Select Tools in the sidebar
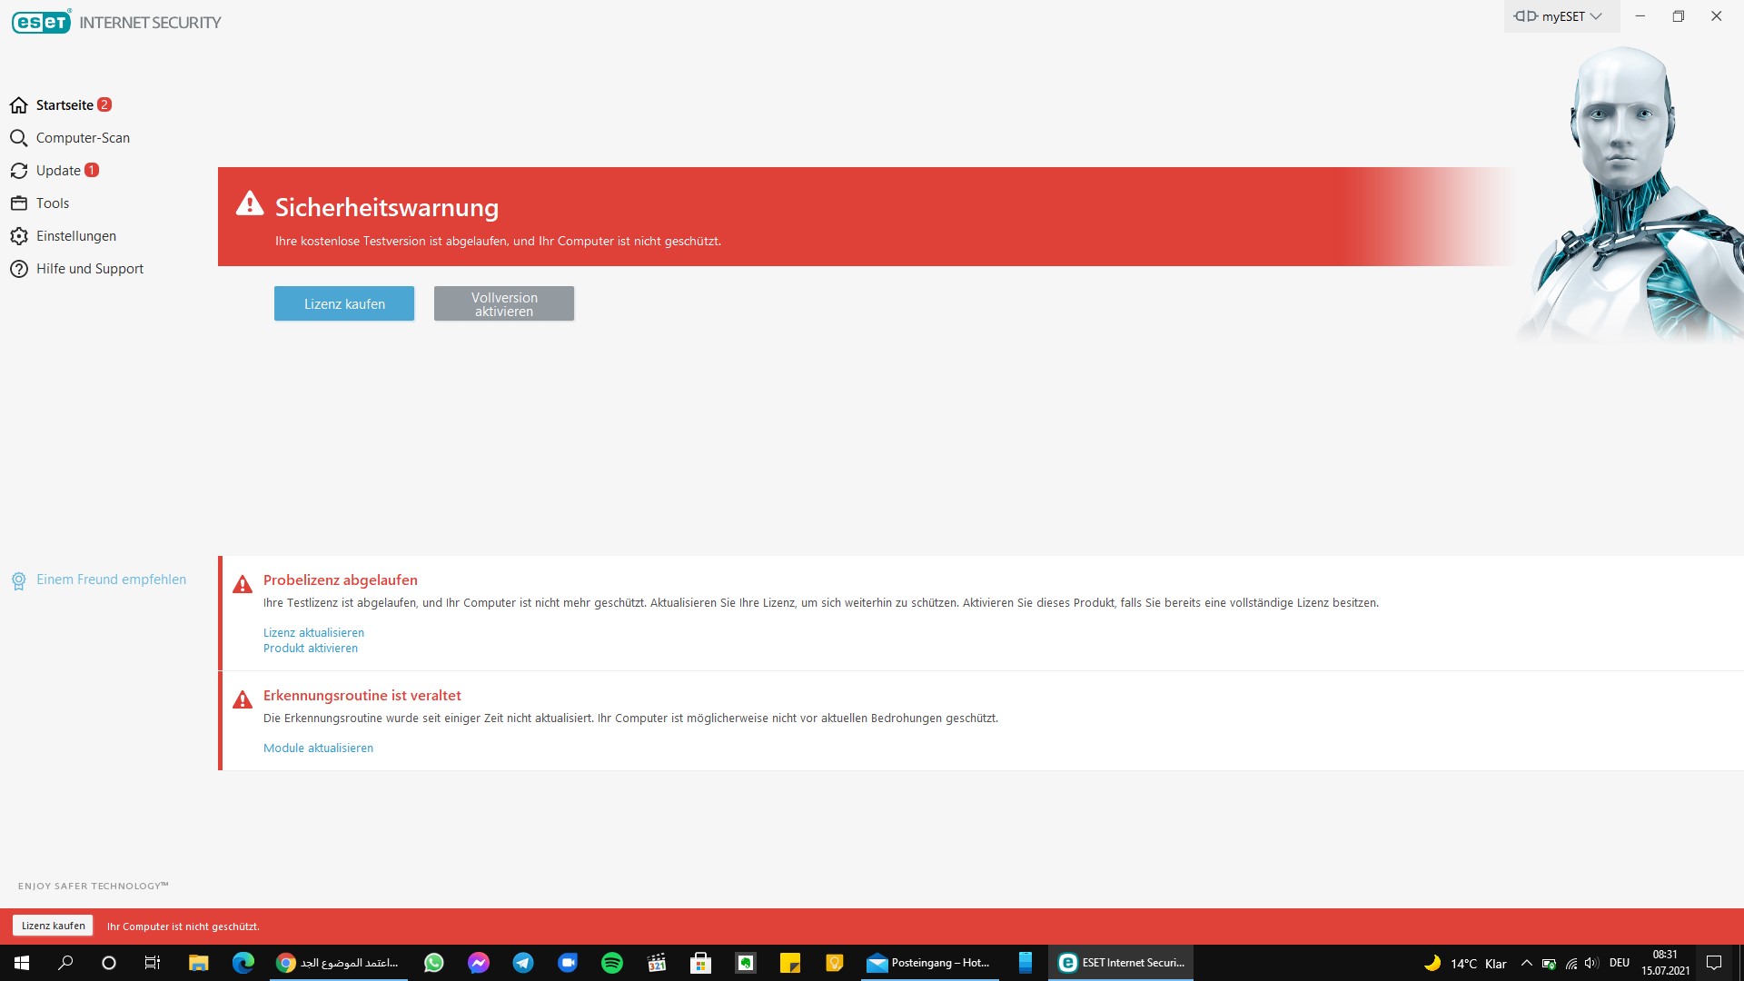This screenshot has width=1744, height=981. point(53,203)
